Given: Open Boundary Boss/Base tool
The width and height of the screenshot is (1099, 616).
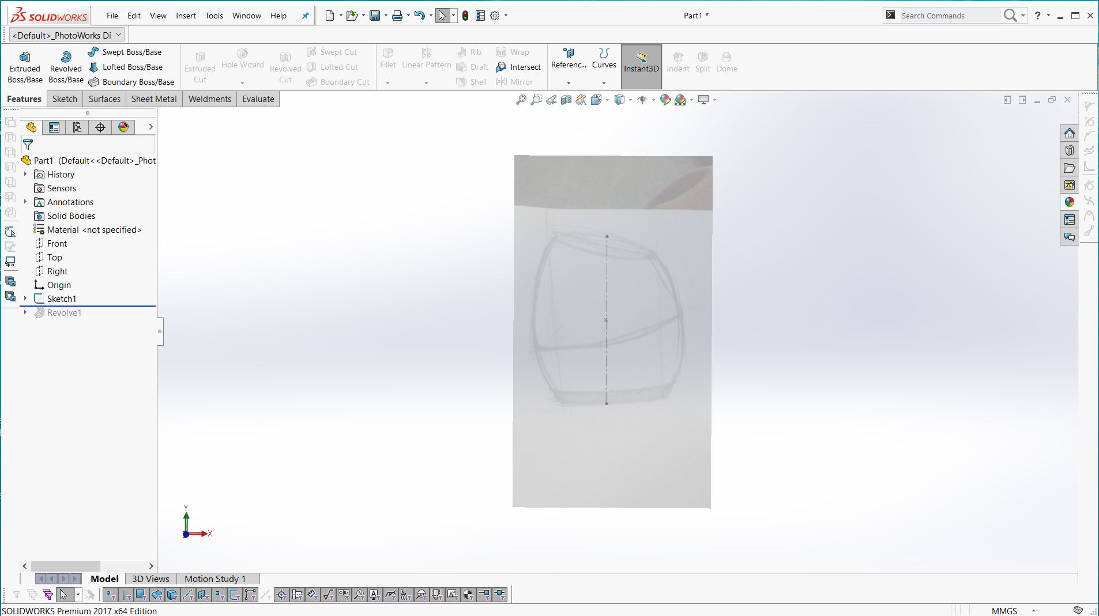Looking at the screenshot, I should point(131,82).
